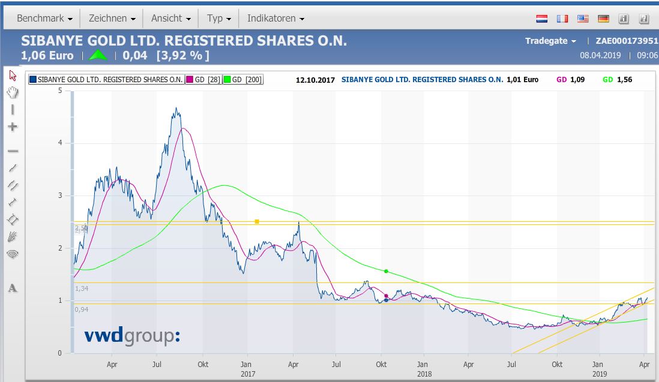The width and height of the screenshot is (659, 382).
Task: Open the Benchmark dropdown menu
Action: tap(44, 19)
